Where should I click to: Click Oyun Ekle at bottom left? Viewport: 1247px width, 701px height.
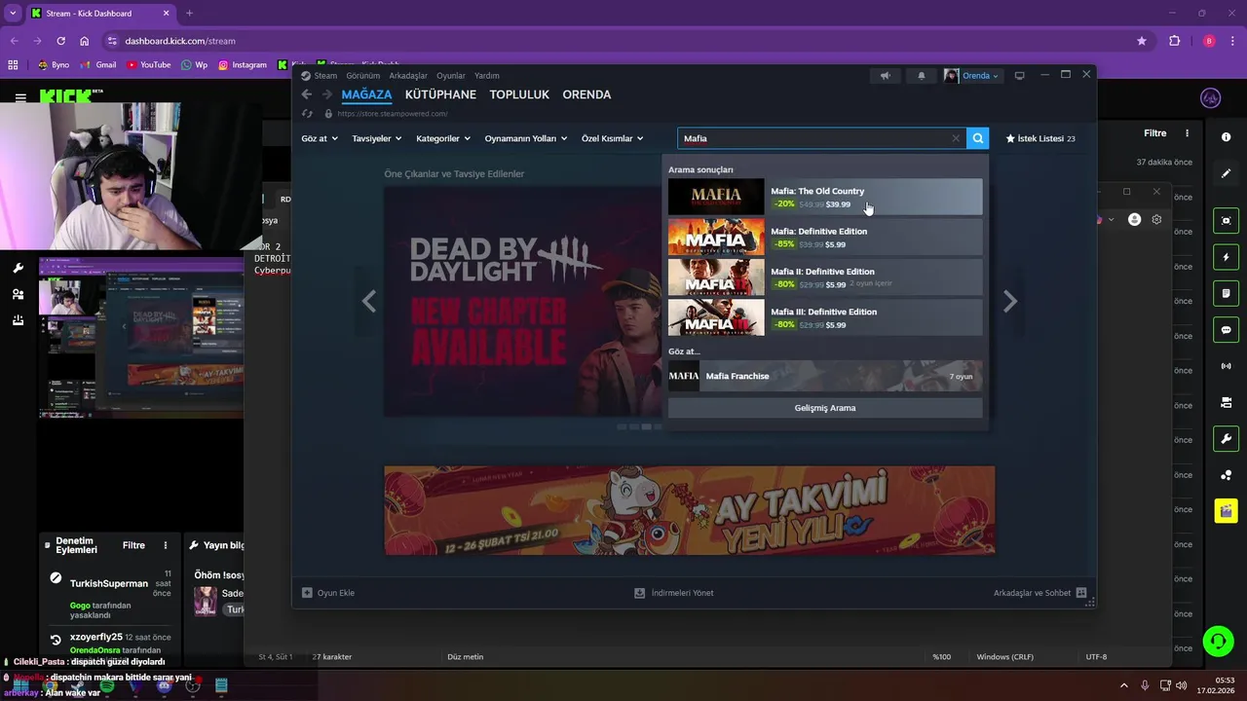pos(328,592)
